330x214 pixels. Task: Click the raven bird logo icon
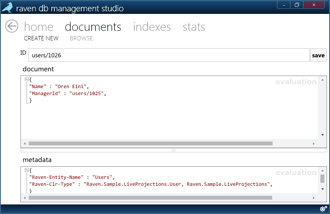point(7,8)
